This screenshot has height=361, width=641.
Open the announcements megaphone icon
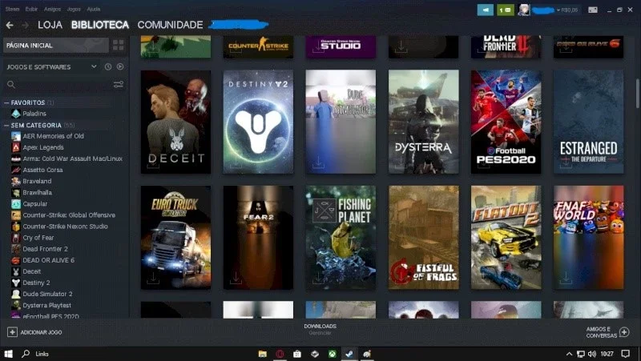coord(486,10)
